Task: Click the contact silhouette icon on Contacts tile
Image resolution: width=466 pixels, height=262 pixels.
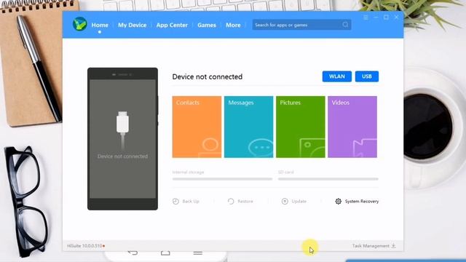Action: tap(210, 148)
